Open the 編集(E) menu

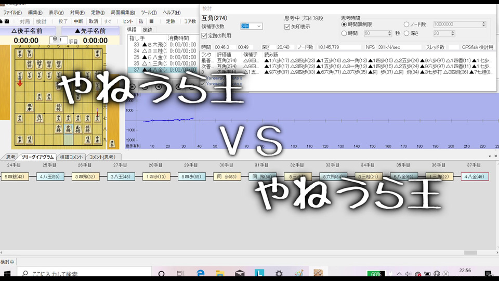coord(35,12)
